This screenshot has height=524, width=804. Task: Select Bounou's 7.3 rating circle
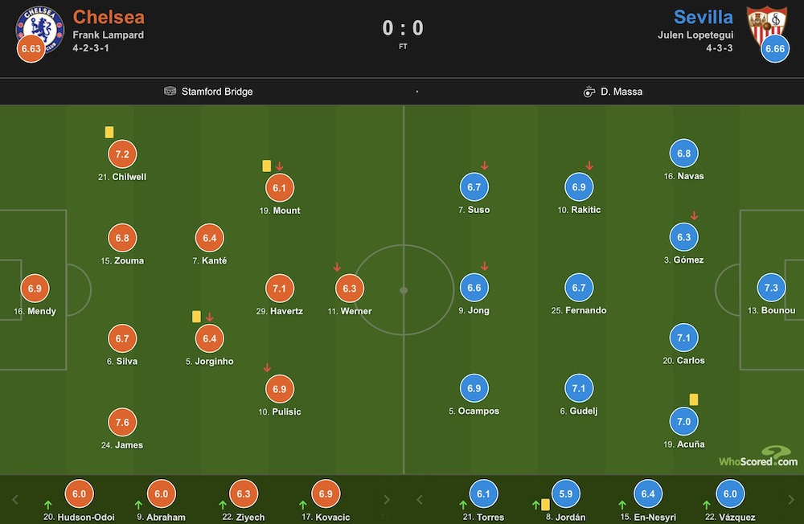pos(771,288)
